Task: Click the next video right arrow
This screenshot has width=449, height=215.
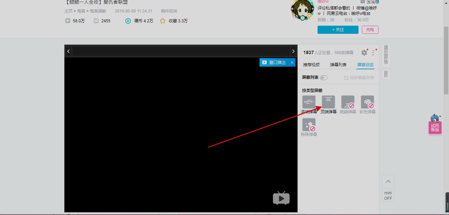Action: pyautogui.click(x=293, y=51)
